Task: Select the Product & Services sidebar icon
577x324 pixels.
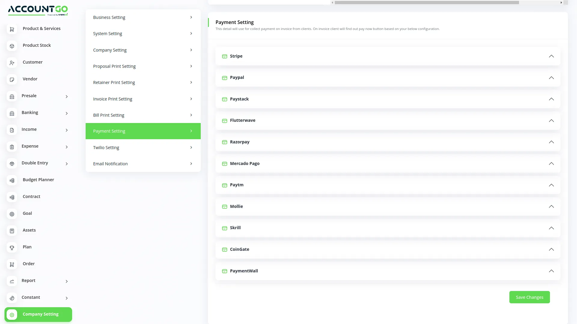Action: [x=12, y=29]
